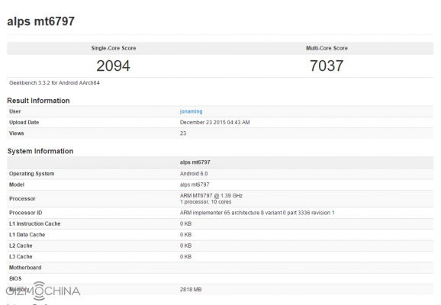Click the L1 Instruction Cache label

pyautogui.click(x=35, y=223)
